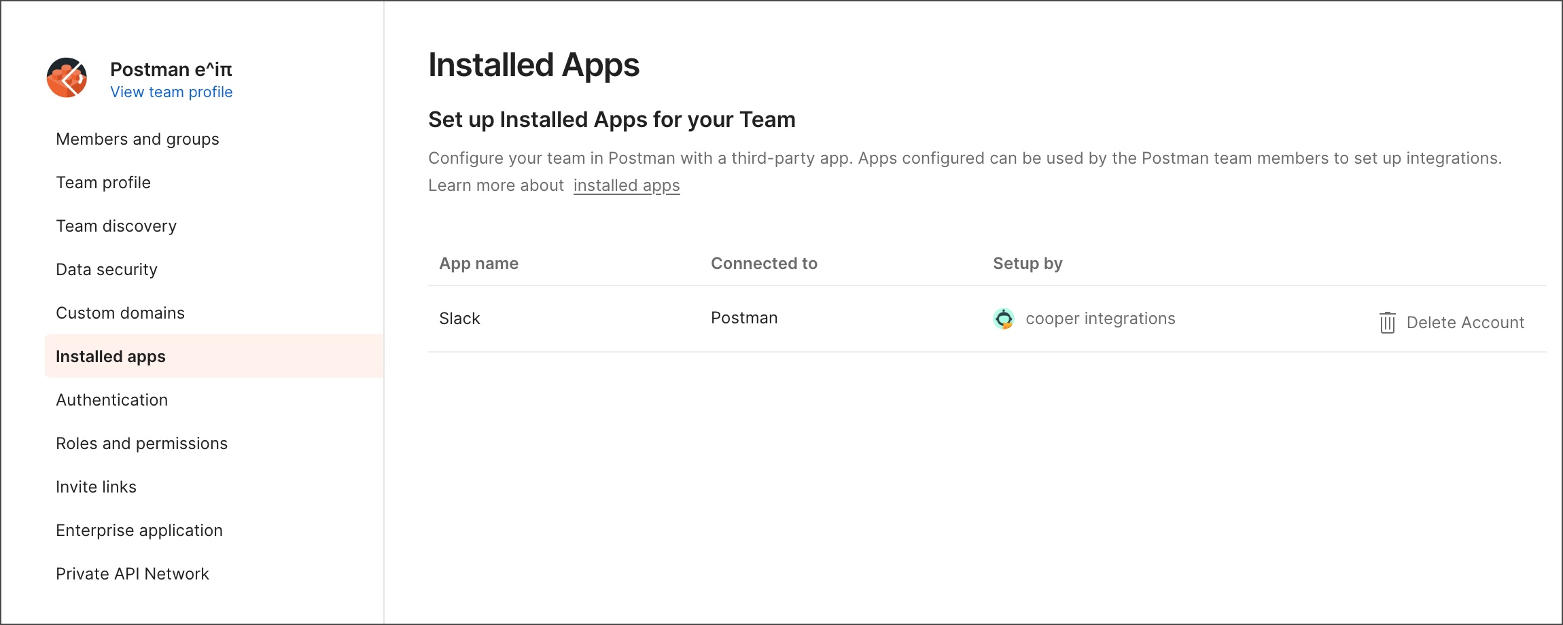1563x625 pixels.
Task: Click the Postman team logo avatar
Action: 67,77
